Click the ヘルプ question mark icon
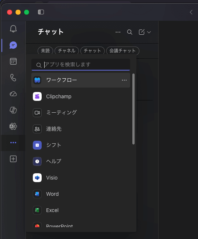Image resolution: width=198 pixels, height=239 pixels. coord(37,161)
